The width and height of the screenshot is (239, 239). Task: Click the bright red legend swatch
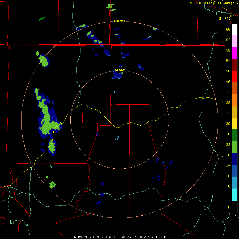pos(234,76)
